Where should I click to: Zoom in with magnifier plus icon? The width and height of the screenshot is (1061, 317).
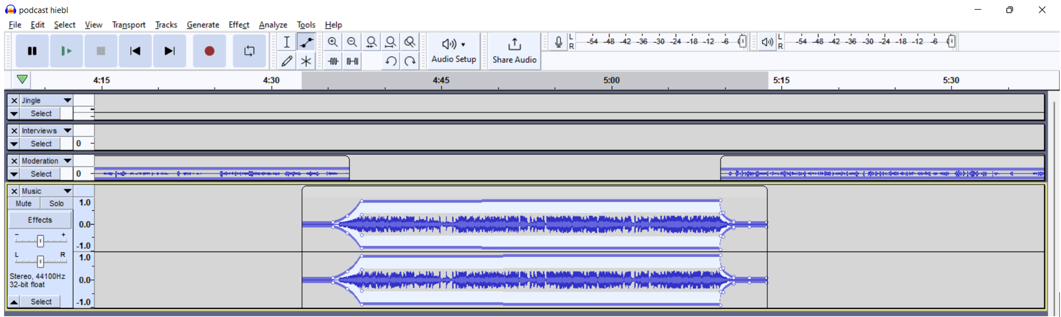pos(333,42)
